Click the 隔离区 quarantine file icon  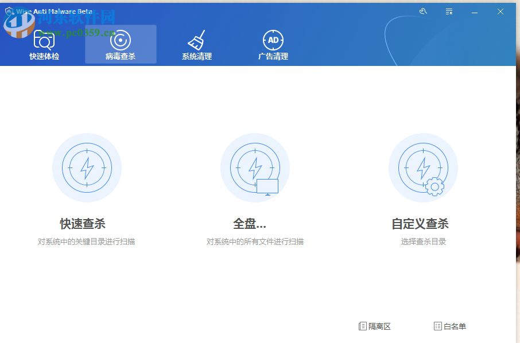362,326
